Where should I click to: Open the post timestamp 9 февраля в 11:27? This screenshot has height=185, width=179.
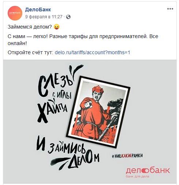tap(44, 17)
